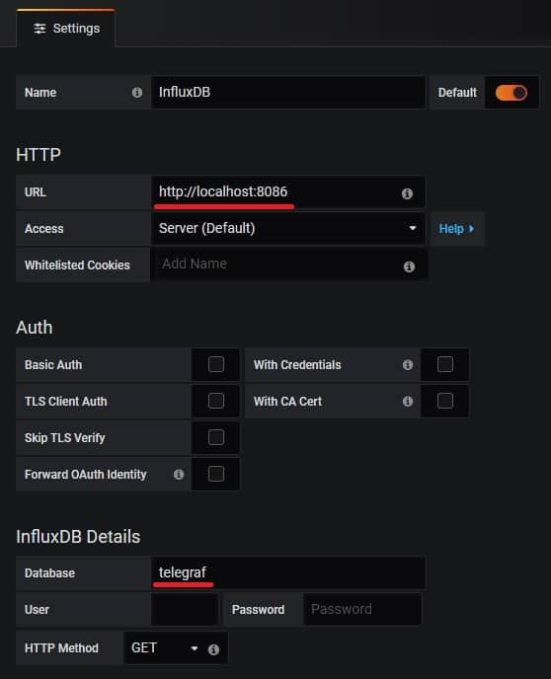Toggle the Default data source switch
The image size is (551, 679).
pos(512,92)
